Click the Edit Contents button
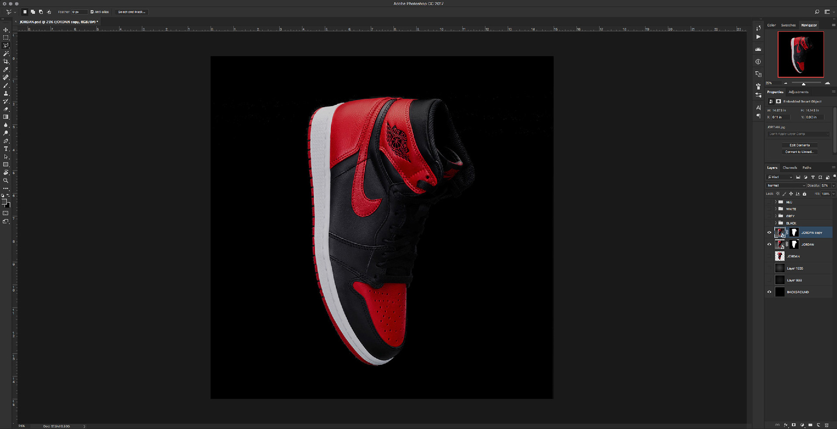 [800, 145]
